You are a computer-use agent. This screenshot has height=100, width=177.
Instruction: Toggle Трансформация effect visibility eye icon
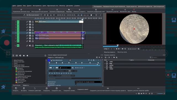(89, 60)
